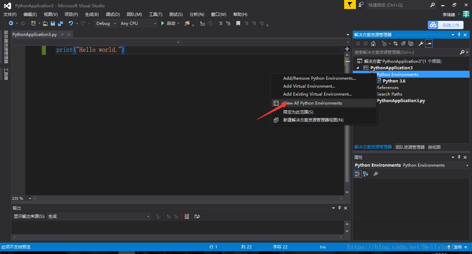Screen dimensions: 472x254
Task: Click the Toggle Bookmark icon
Action: tap(238, 23)
